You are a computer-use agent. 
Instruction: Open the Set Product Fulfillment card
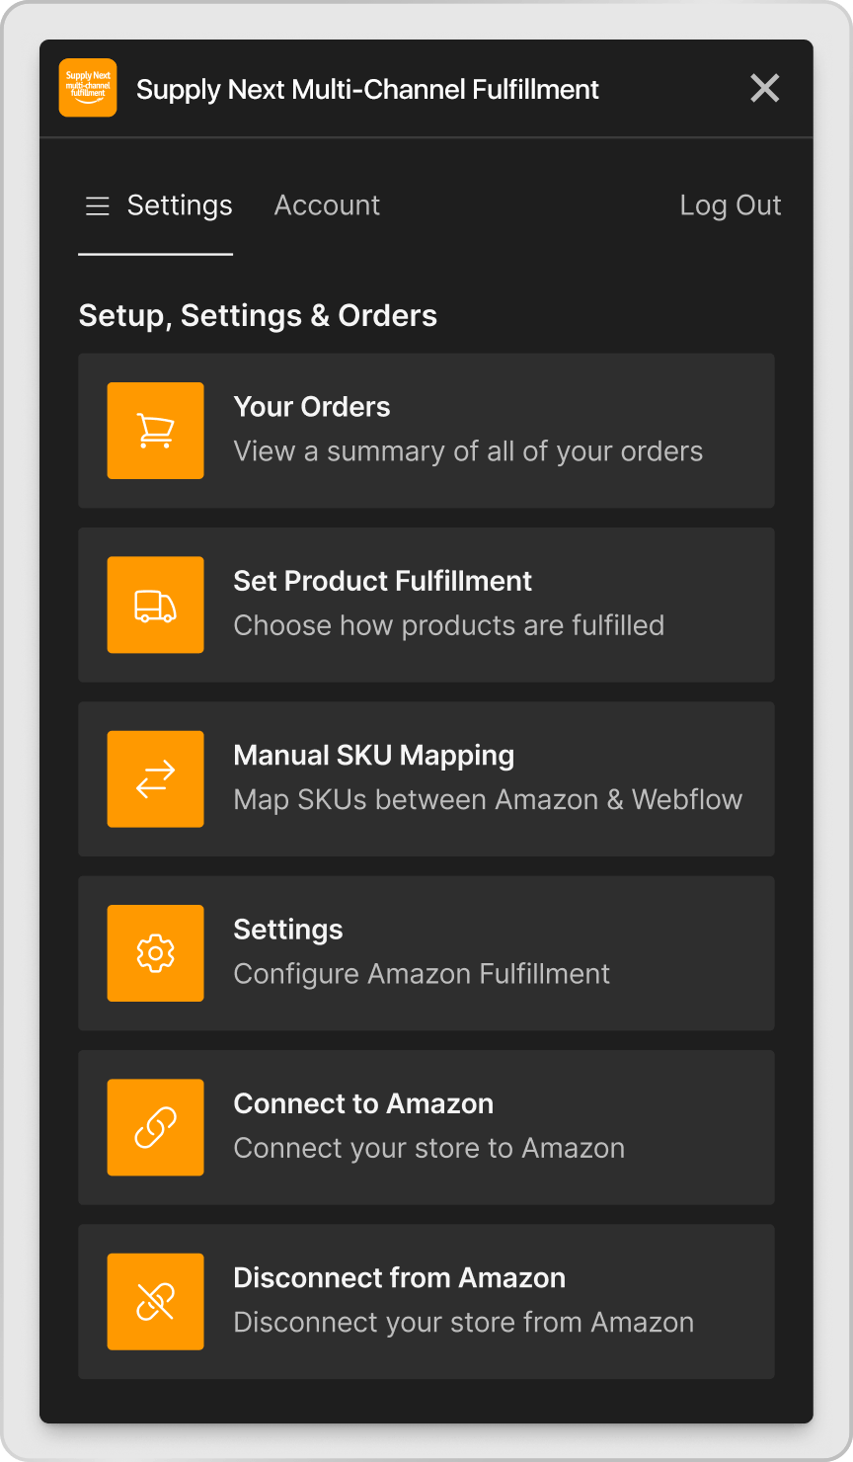pos(426,605)
